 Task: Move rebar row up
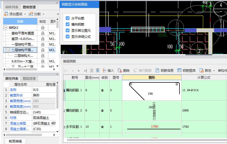92,70
